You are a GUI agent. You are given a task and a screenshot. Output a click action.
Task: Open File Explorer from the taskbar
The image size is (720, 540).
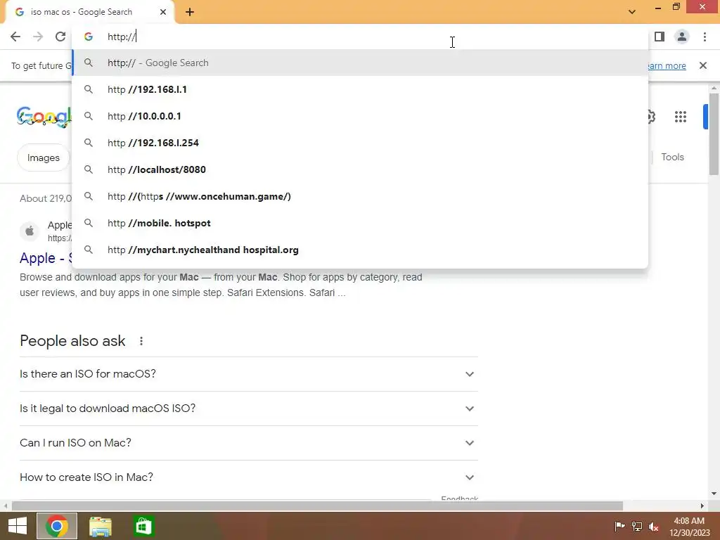[x=101, y=526]
